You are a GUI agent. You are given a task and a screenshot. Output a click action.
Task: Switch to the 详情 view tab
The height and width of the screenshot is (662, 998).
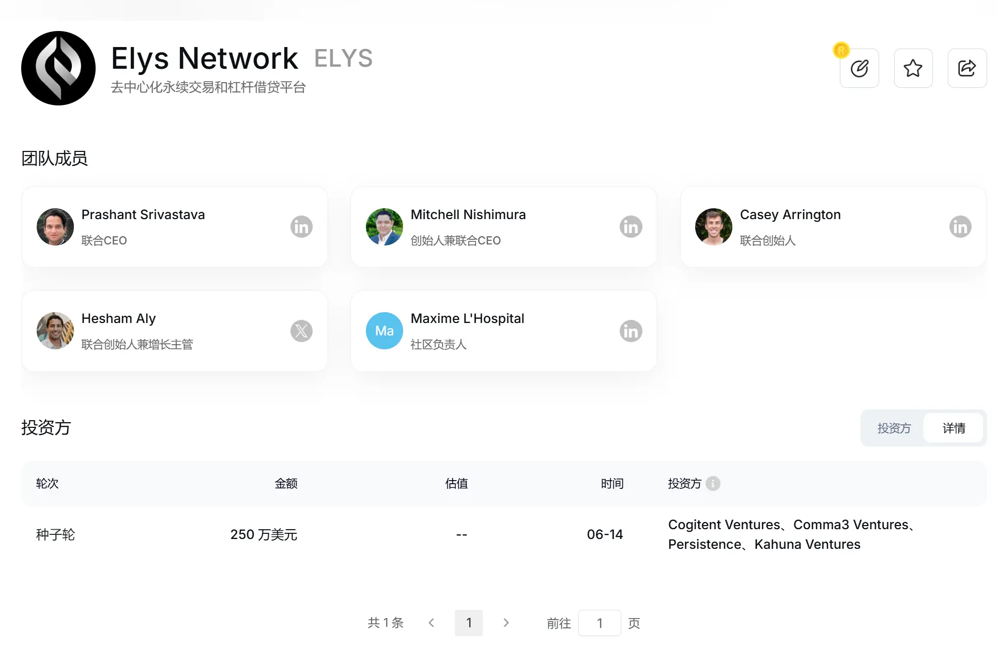(954, 428)
